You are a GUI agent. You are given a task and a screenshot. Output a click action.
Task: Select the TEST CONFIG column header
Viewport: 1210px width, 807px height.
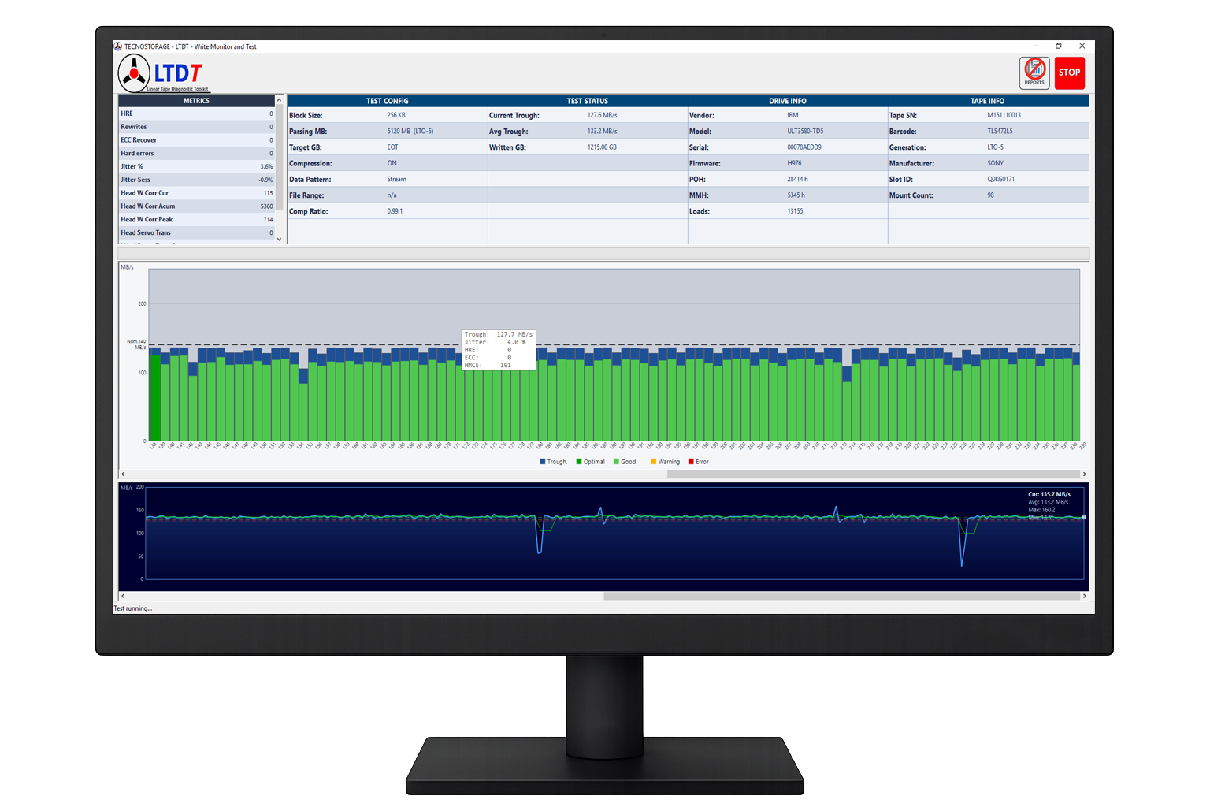click(388, 101)
